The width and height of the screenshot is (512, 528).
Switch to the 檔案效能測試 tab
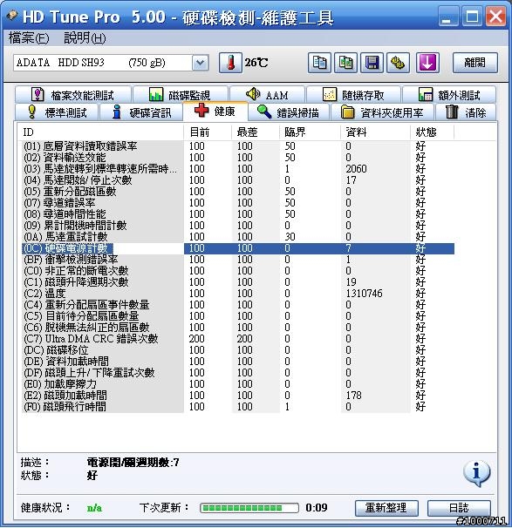(73, 95)
